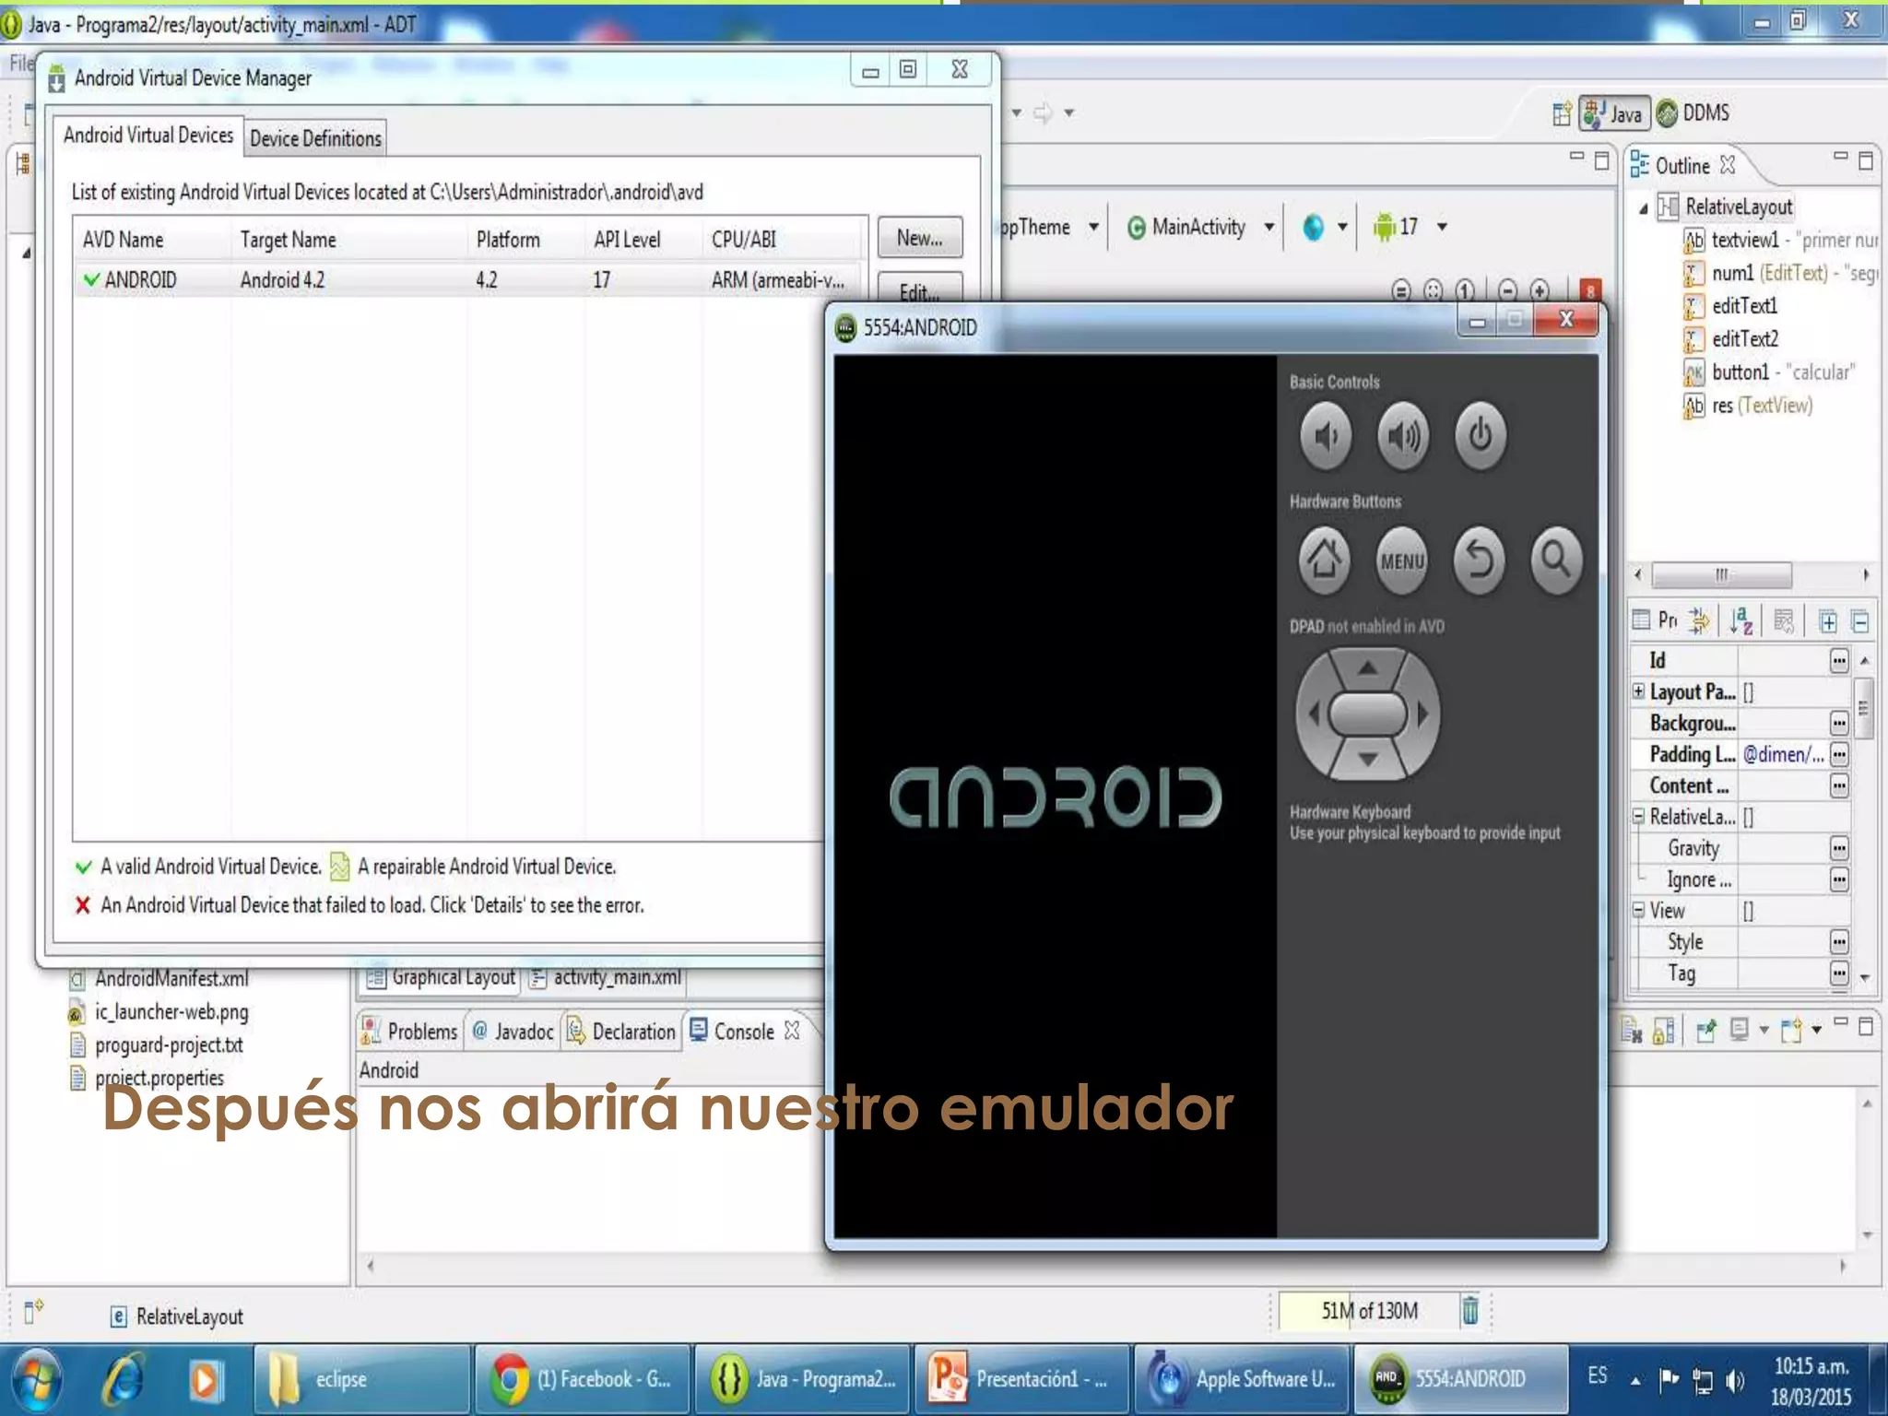Tap the emulator MENU hardware button
Viewport: 1888px width, 1416px height.
click(x=1402, y=560)
